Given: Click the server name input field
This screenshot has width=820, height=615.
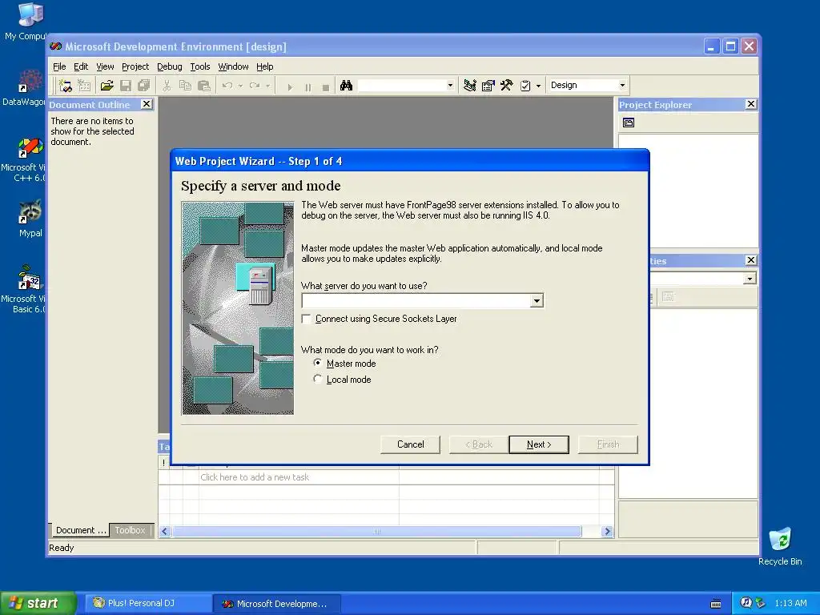Looking at the screenshot, I should [x=416, y=301].
